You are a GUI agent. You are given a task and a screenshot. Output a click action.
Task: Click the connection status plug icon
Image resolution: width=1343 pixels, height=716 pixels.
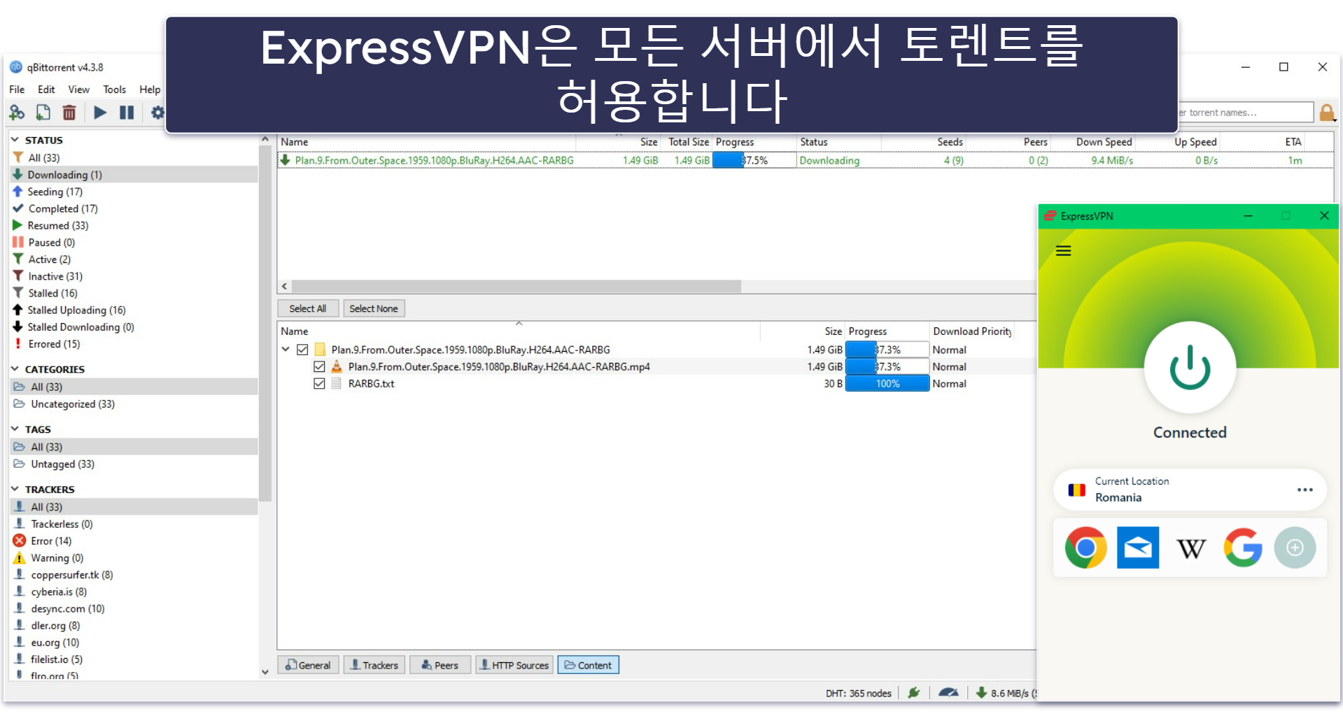pyautogui.click(x=913, y=693)
